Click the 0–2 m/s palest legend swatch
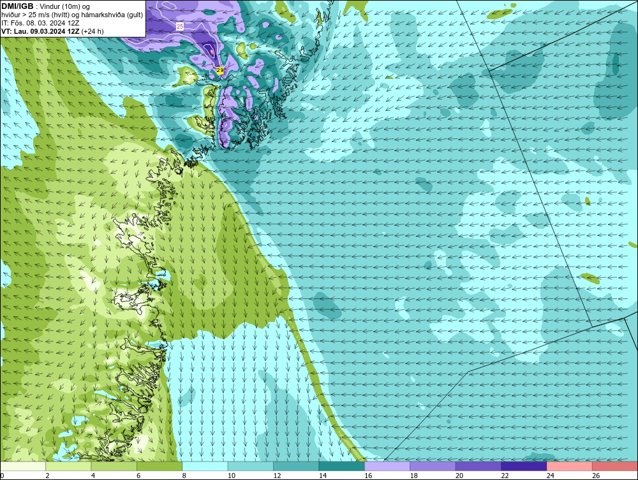638x480 pixels. point(23,466)
